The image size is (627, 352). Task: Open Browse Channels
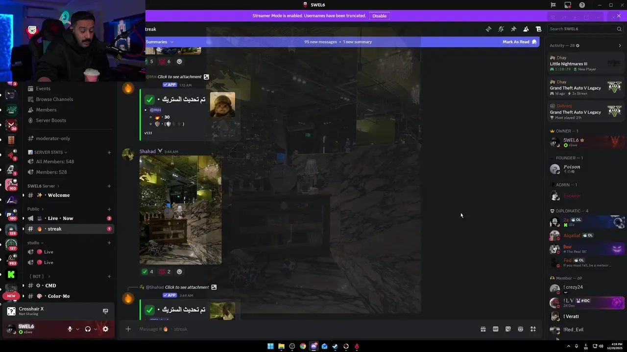(x=54, y=99)
